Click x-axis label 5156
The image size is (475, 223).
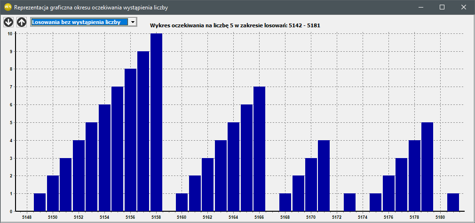click(130, 217)
